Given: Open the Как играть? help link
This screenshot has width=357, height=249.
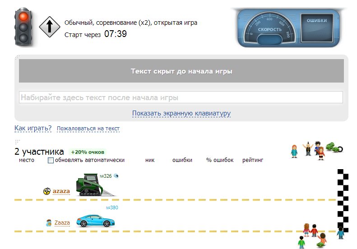Looking at the screenshot, I should [x=33, y=128].
